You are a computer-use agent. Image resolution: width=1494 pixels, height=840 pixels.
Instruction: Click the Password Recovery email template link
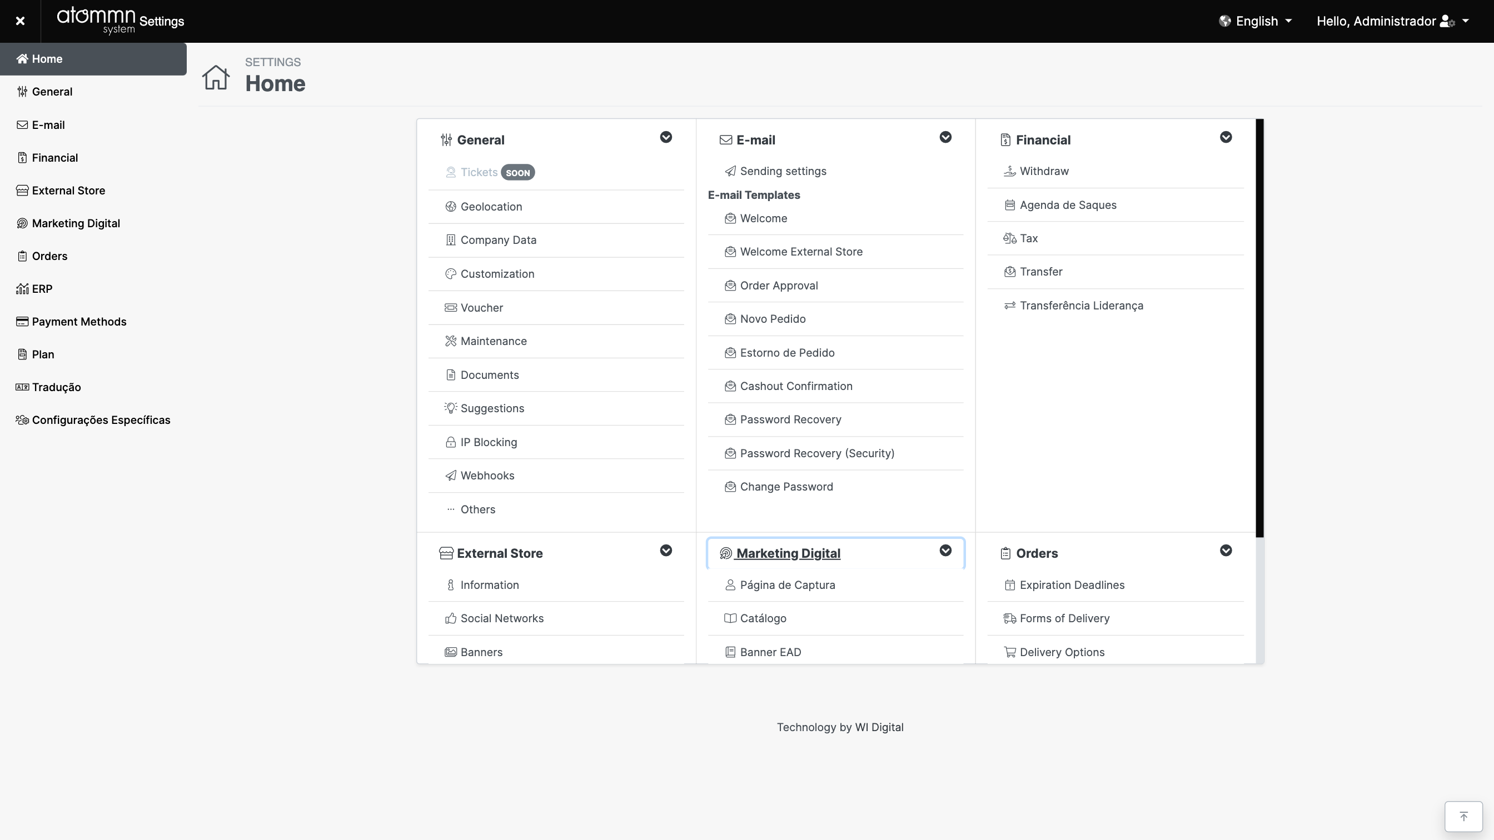pyautogui.click(x=791, y=418)
